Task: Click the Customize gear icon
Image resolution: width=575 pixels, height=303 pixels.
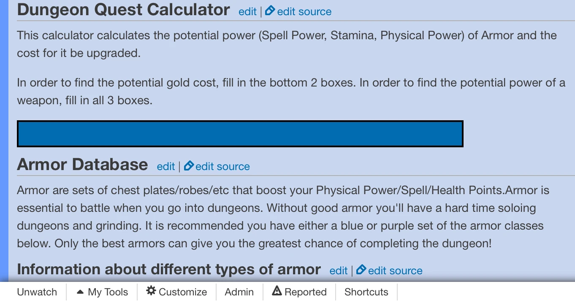Action: click(x=151, y=291)
